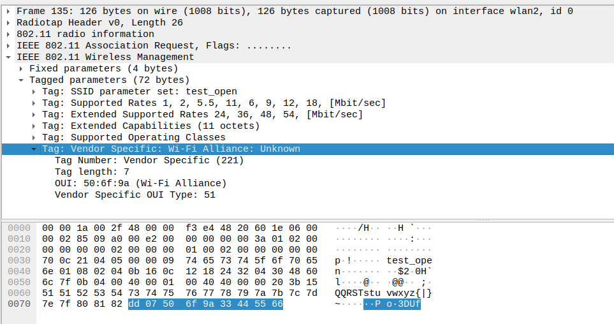This screenshot has width=614, height=324.
Task: Expand the Supported Rates tag arrow
Action: [34, 103]
